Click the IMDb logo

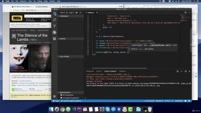click(x=17, y=18)
